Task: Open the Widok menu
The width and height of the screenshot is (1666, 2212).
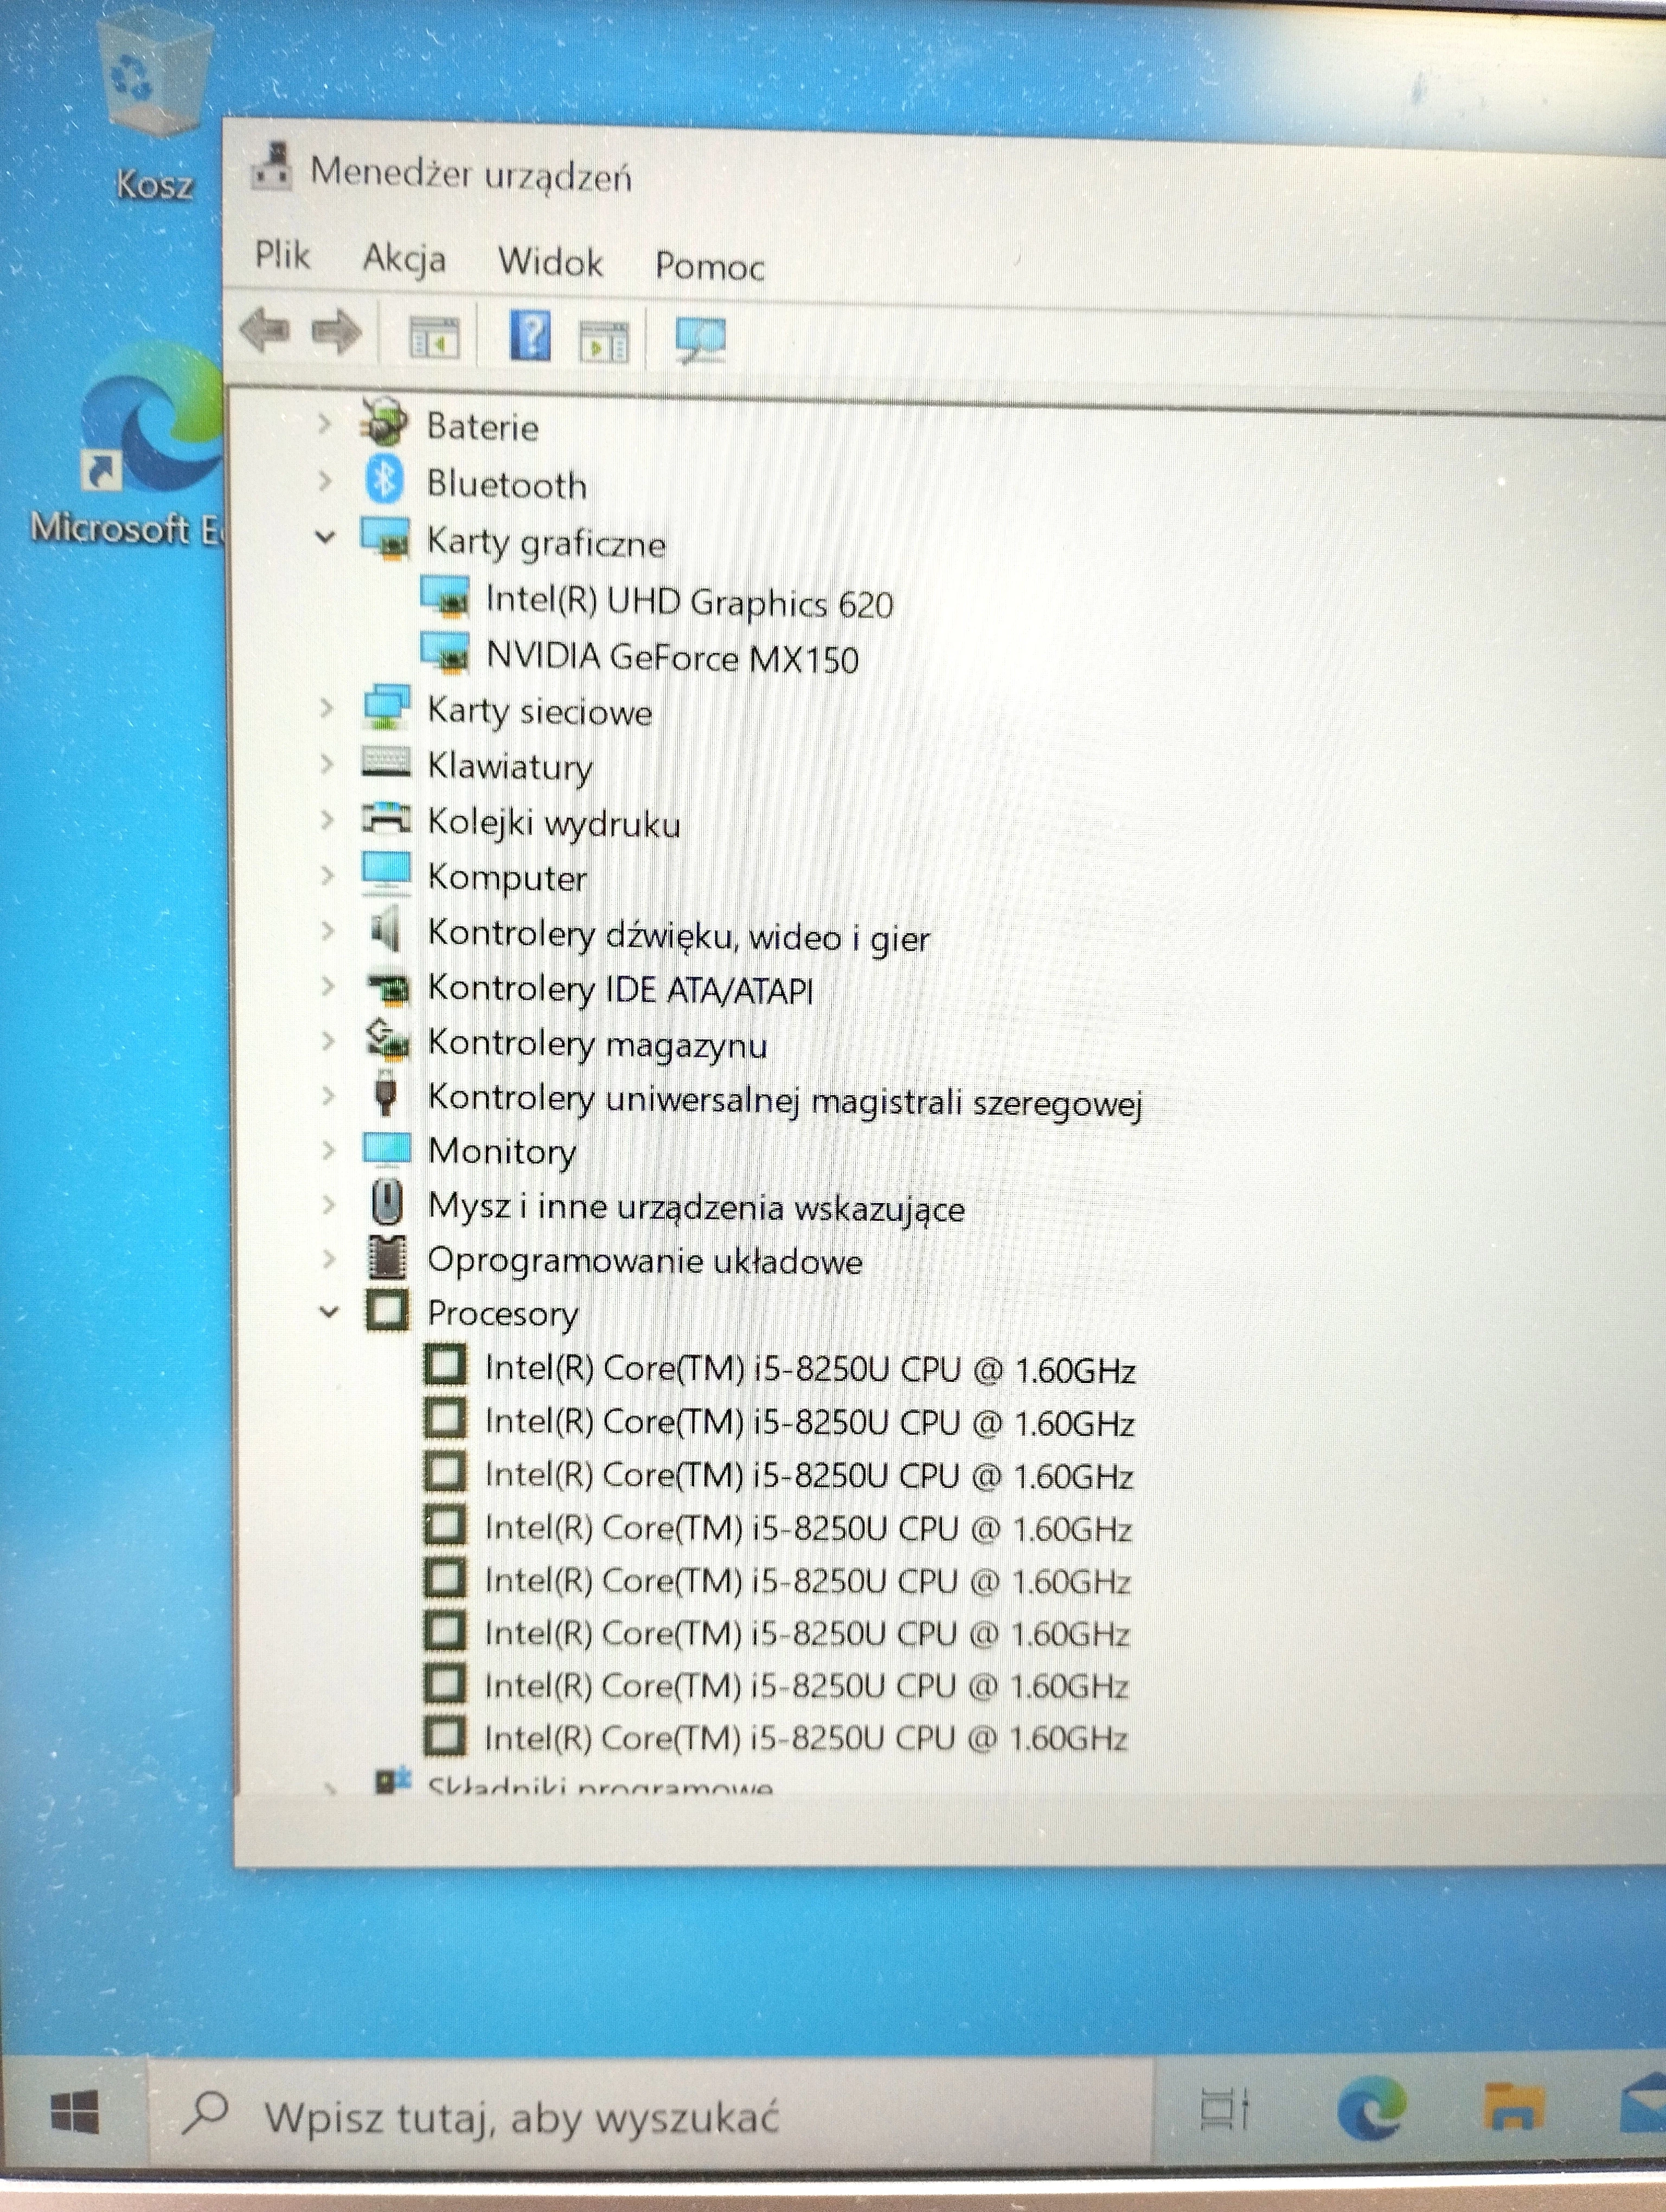Action: 550,263
